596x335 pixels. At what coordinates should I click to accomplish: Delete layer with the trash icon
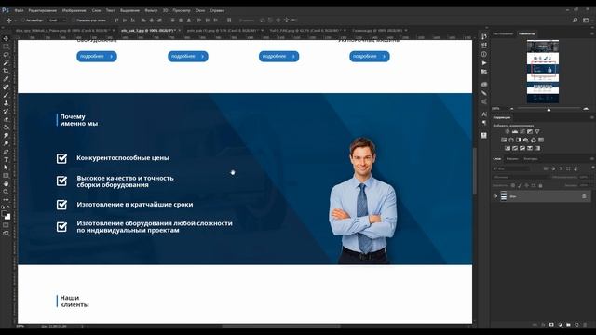(x=585, y=325)
